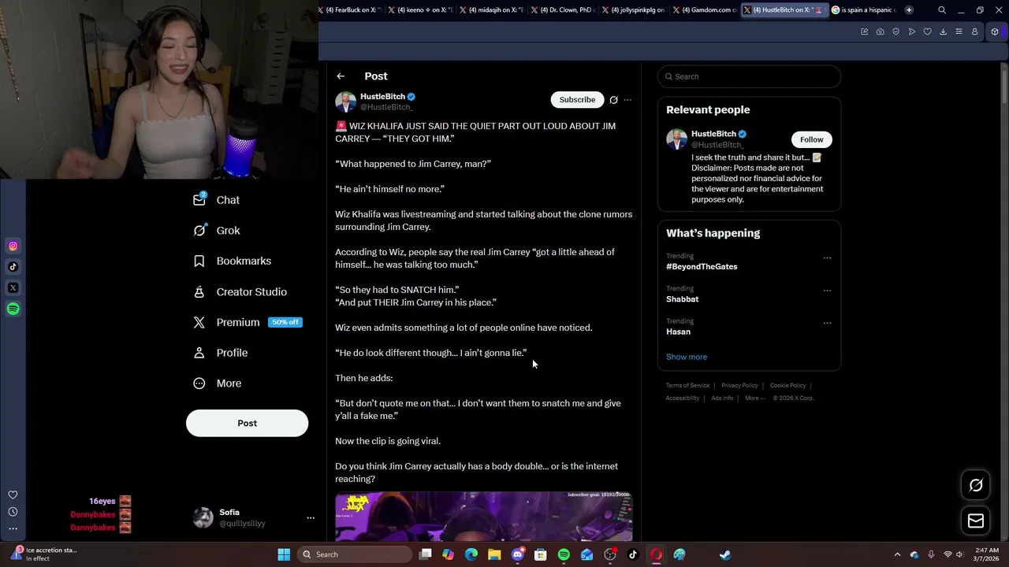This screenshot has height=567, width=1009.
Task: Open Opera easy setup icon
Action: tap(959, 31)
